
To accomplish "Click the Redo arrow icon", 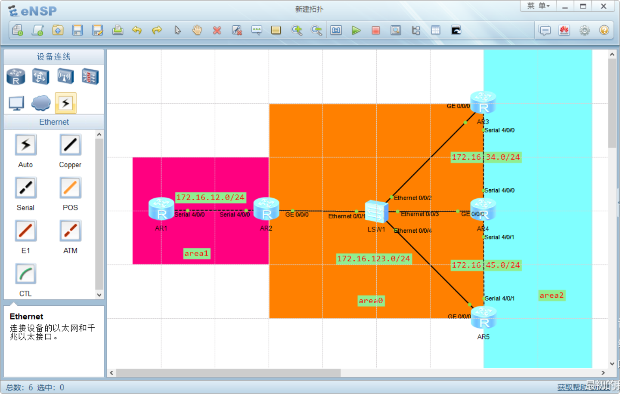I will click(x=157, y=30).
